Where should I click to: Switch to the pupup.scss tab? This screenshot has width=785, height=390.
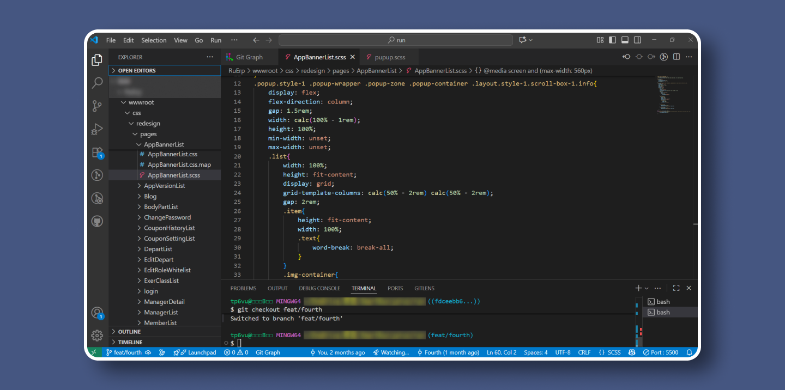point(389,57)
